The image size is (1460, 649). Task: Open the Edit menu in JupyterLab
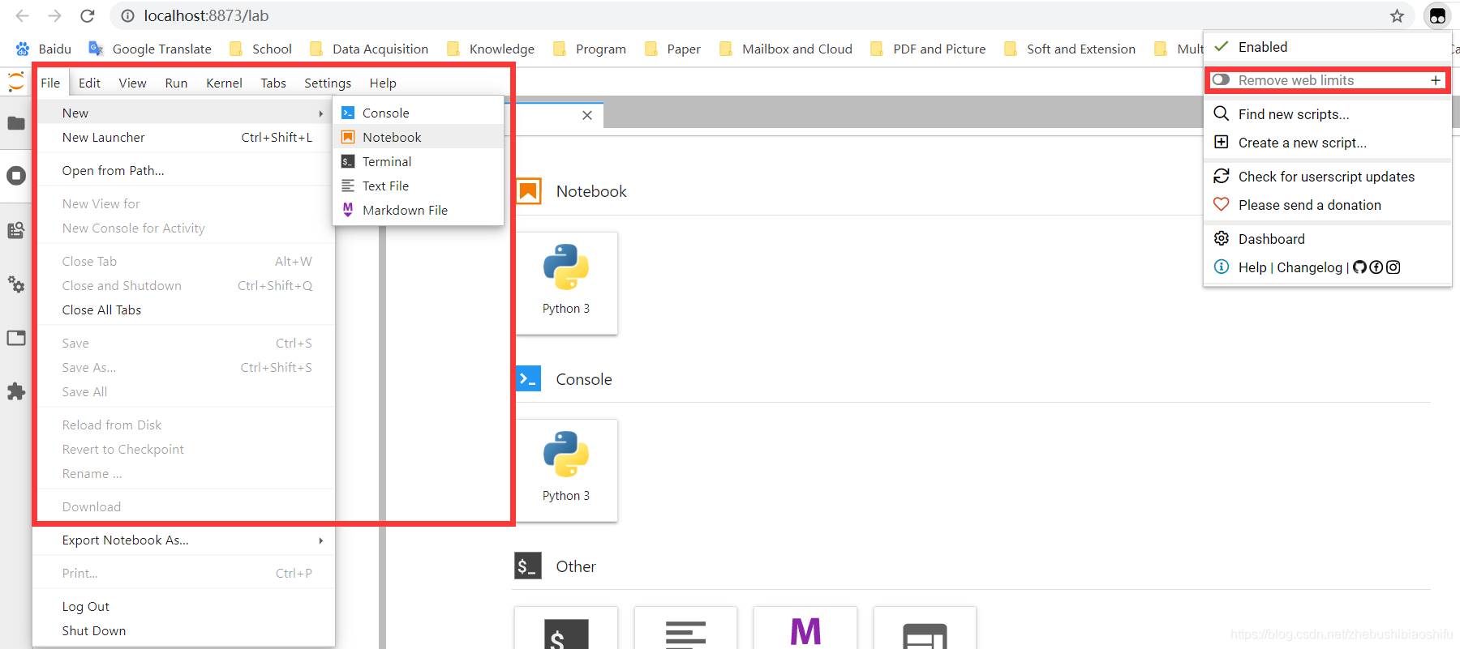pos(89,83)
